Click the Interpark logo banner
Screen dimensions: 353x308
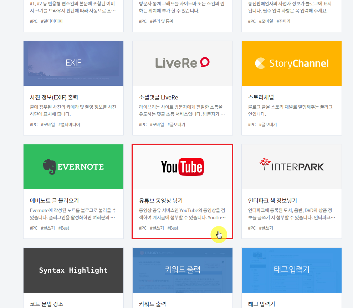click(292, 167)
